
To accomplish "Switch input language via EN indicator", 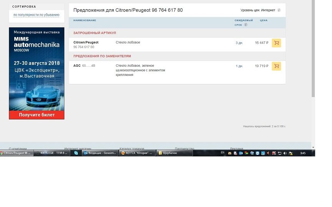I will click(222, 152).
